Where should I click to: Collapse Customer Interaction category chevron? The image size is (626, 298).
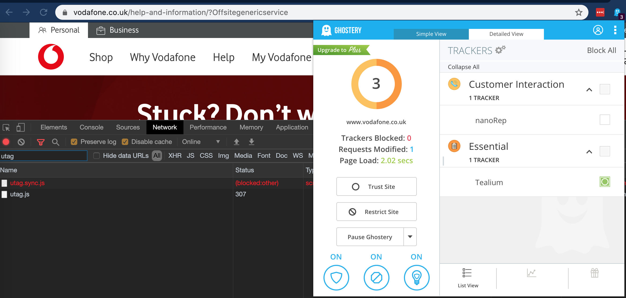[589, 90]
